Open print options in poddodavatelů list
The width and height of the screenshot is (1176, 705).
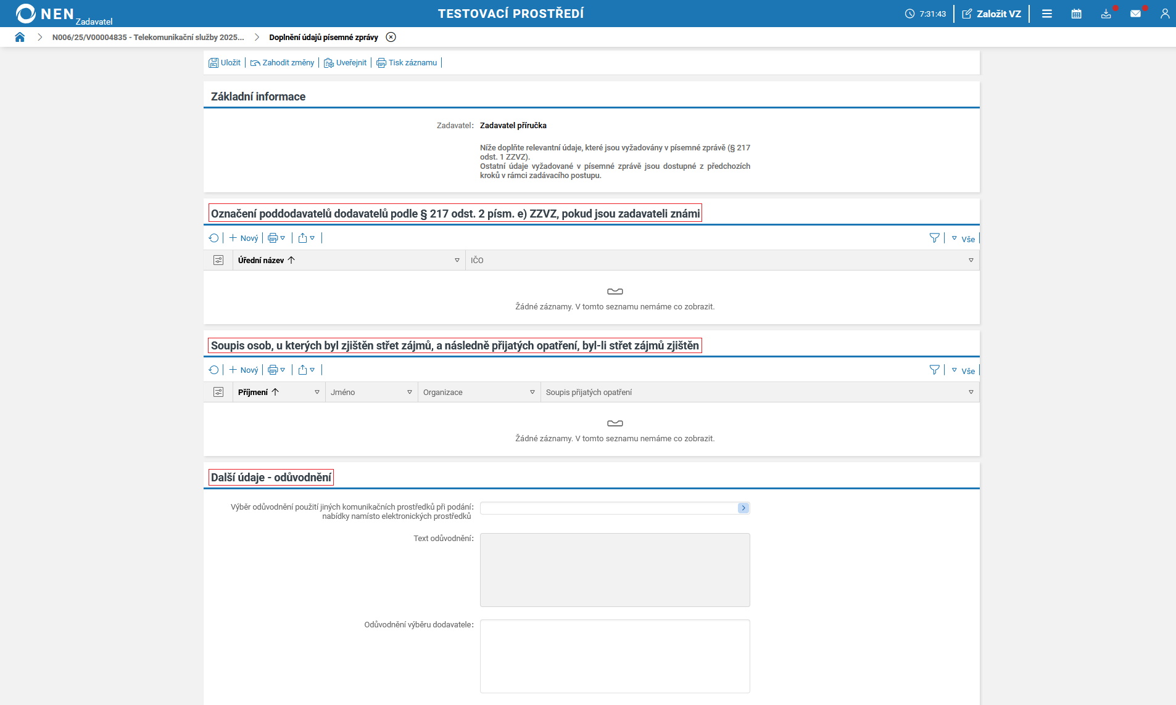pyautogui.click(x=276, y=238)
